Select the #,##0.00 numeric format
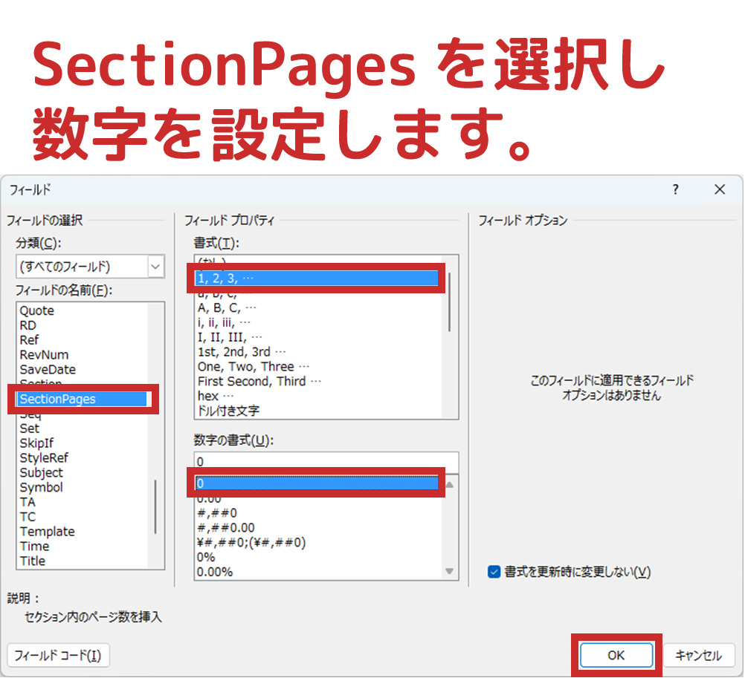This screenshot has width=745, height=678. click(227, 527)
